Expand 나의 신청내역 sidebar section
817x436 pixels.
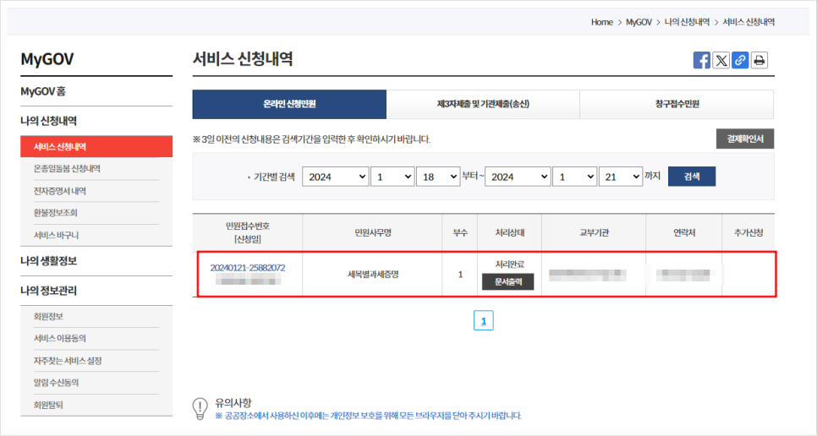(x=48, y=121)
